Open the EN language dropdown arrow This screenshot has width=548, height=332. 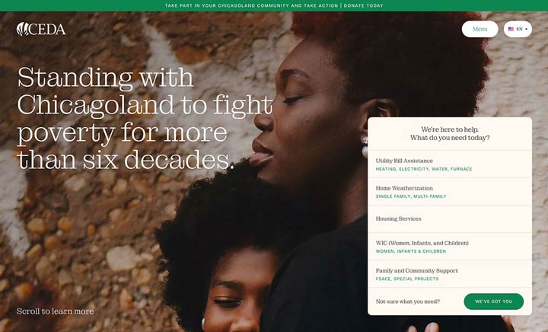[527, 29]
